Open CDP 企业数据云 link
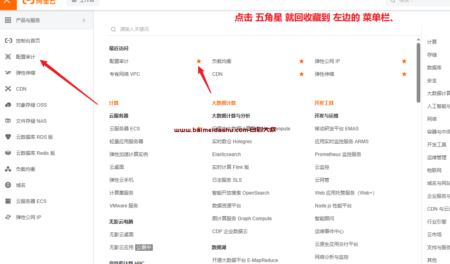Viewport: 450px width, 264px height. point(229,232)
